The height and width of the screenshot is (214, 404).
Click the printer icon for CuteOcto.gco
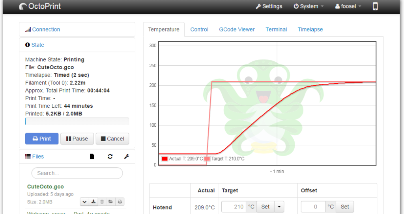click(x=120, y=202)
